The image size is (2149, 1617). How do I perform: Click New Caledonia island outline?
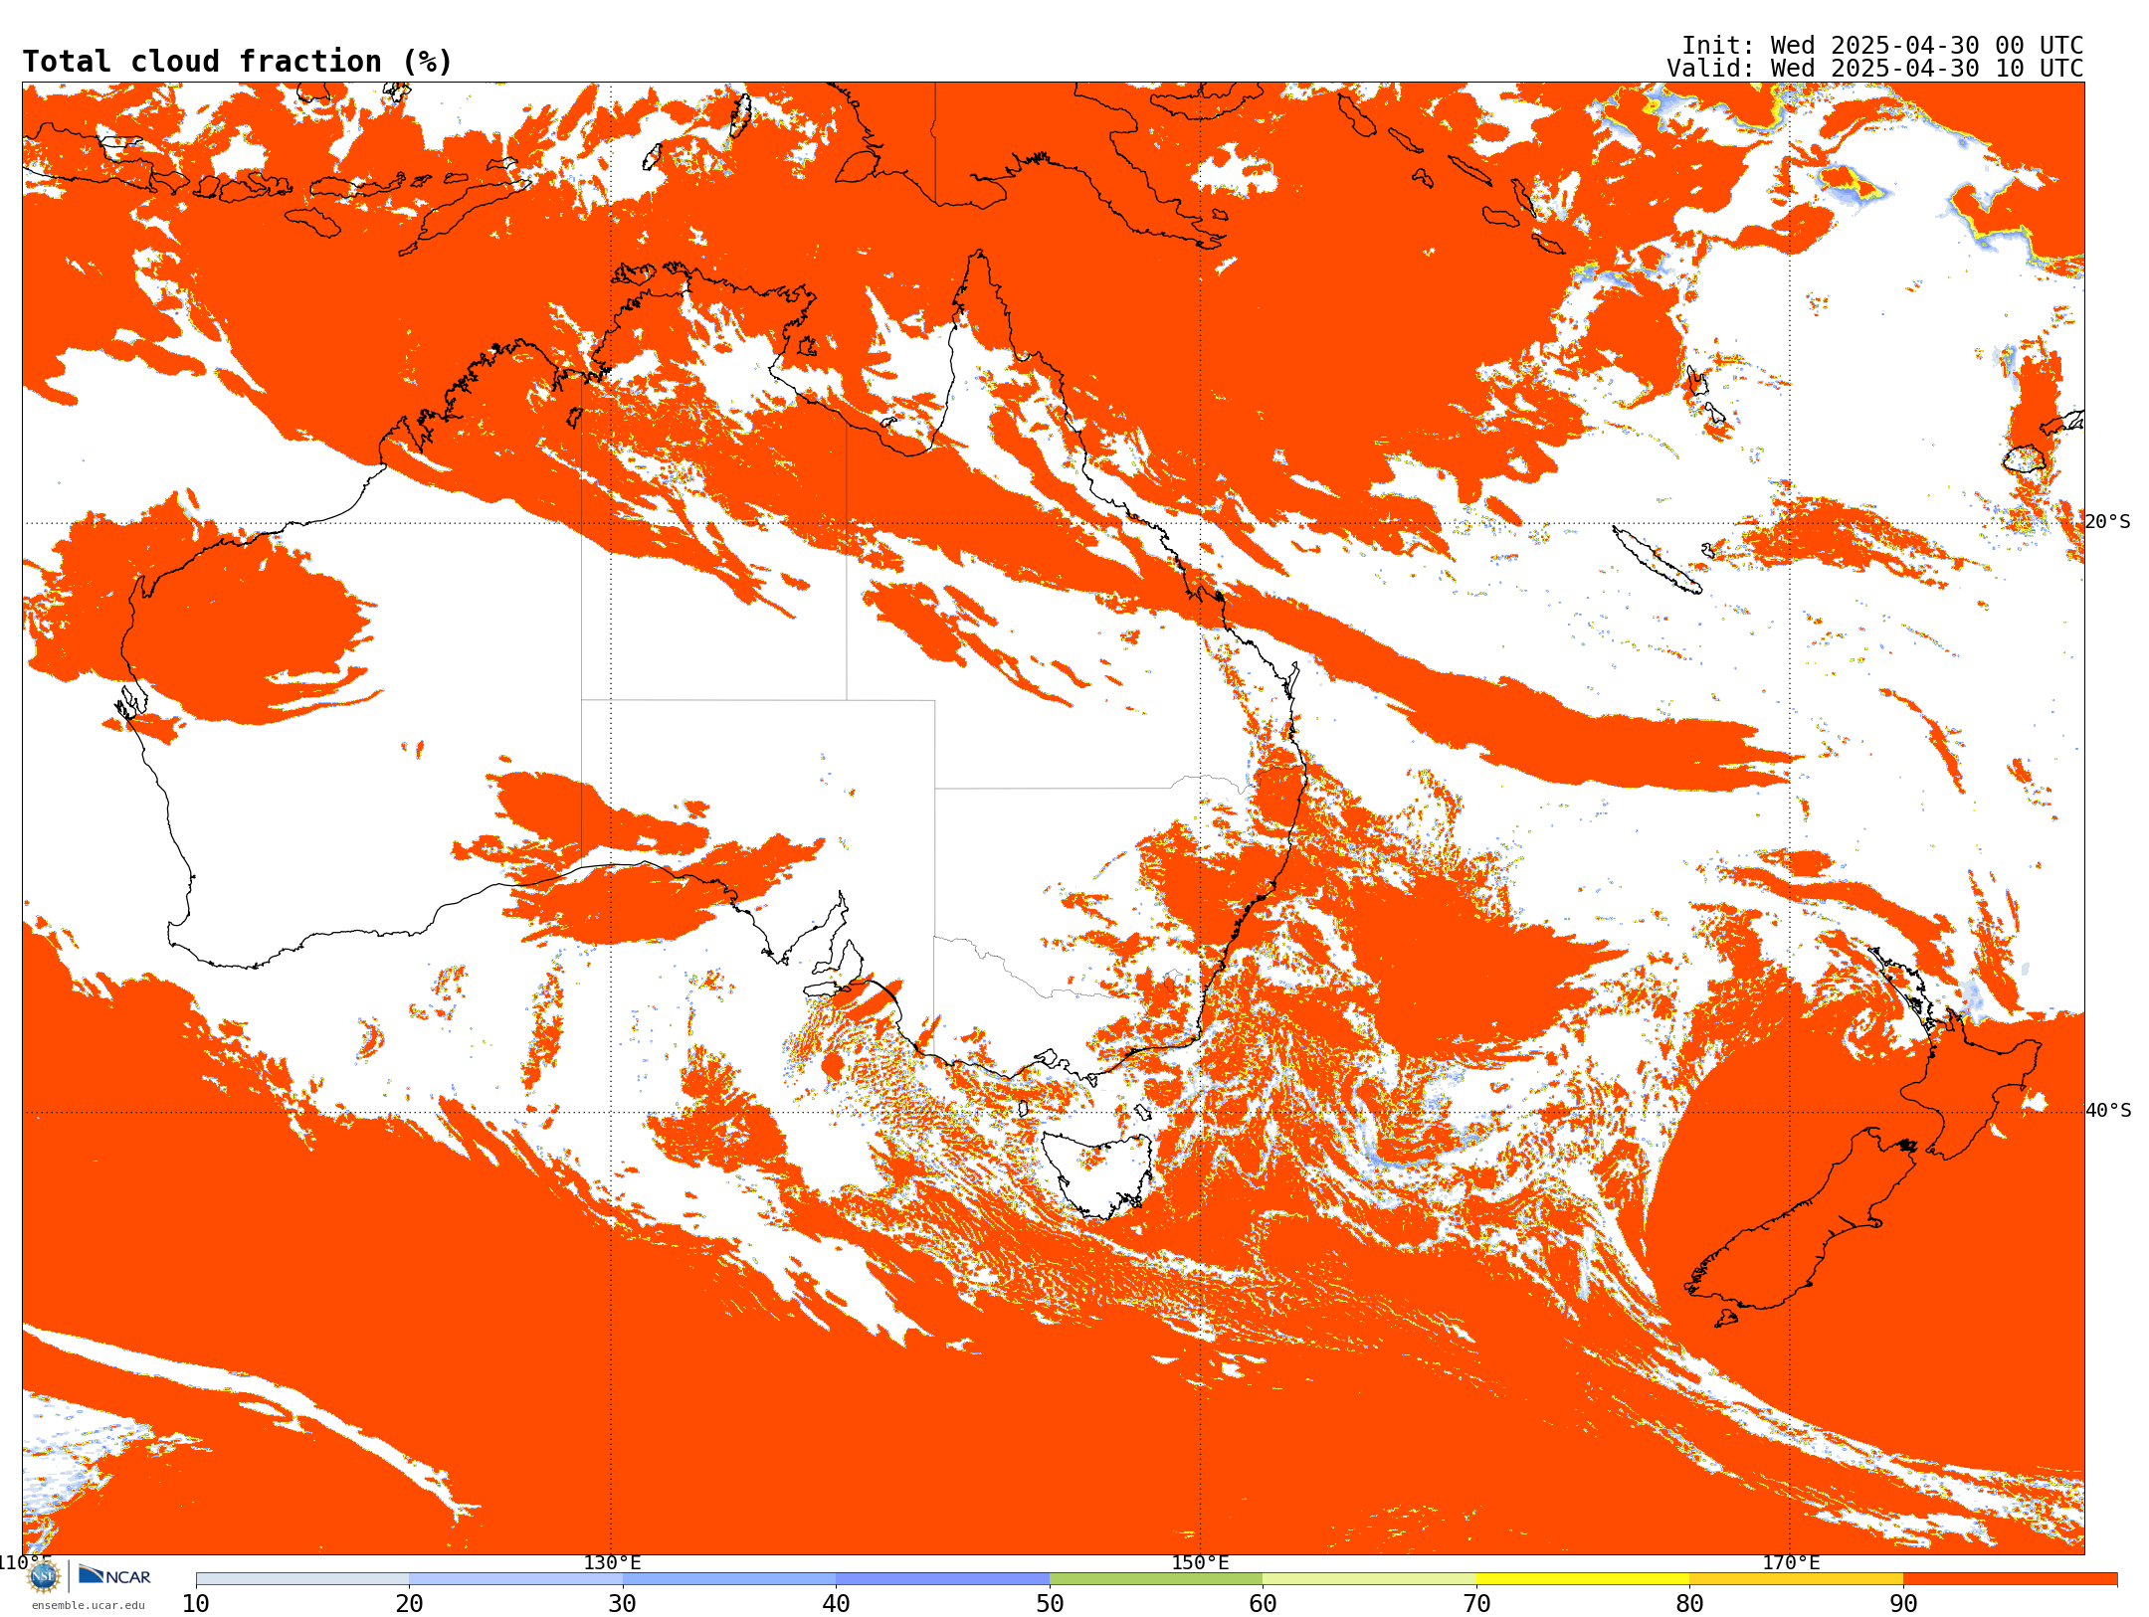click(x=1657, y=560)
